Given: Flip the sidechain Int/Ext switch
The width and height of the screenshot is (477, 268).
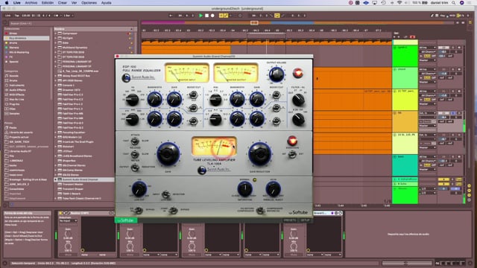Looking at the screenshot, I should [292, 154].
